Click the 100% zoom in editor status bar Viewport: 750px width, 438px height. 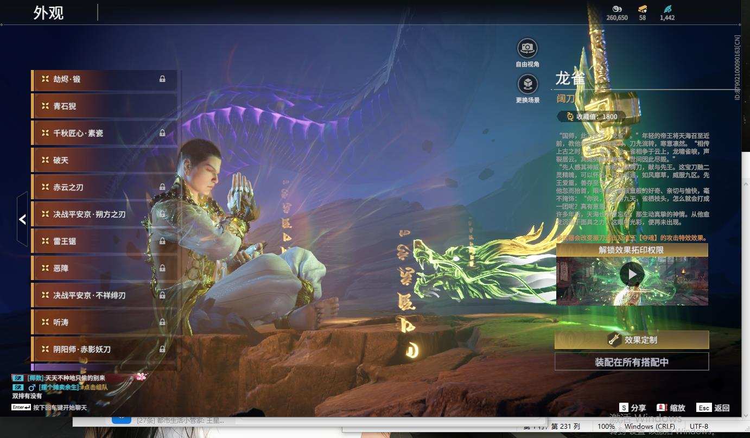(606, 427)
